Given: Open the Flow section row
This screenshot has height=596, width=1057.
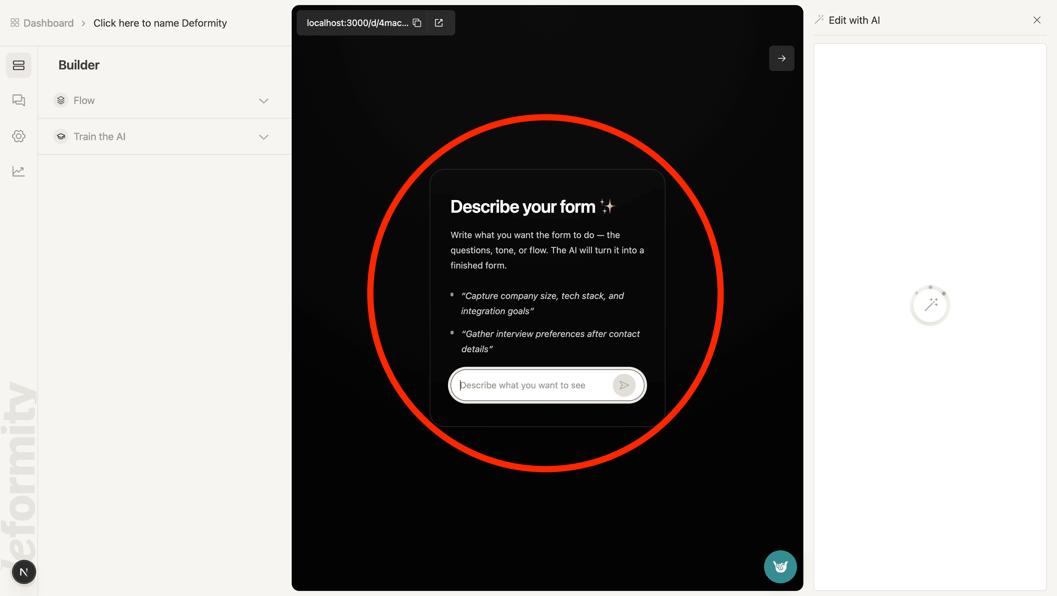Looking at the screenshot, I should click(165, 100).
